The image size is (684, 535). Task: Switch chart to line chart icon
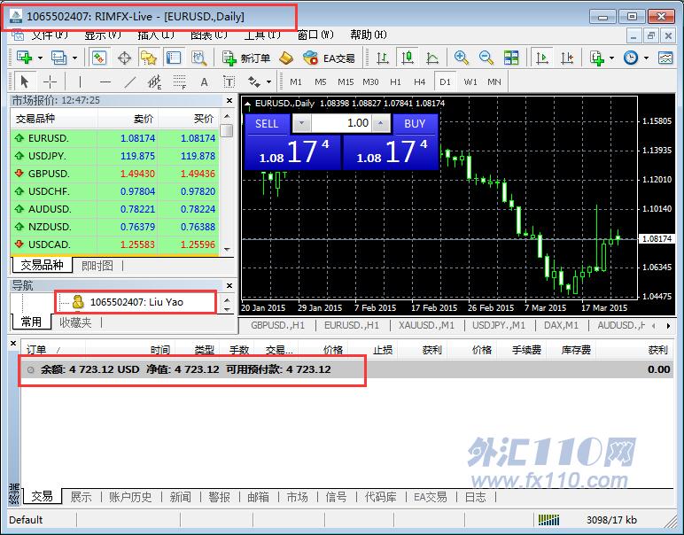[432, 58]
